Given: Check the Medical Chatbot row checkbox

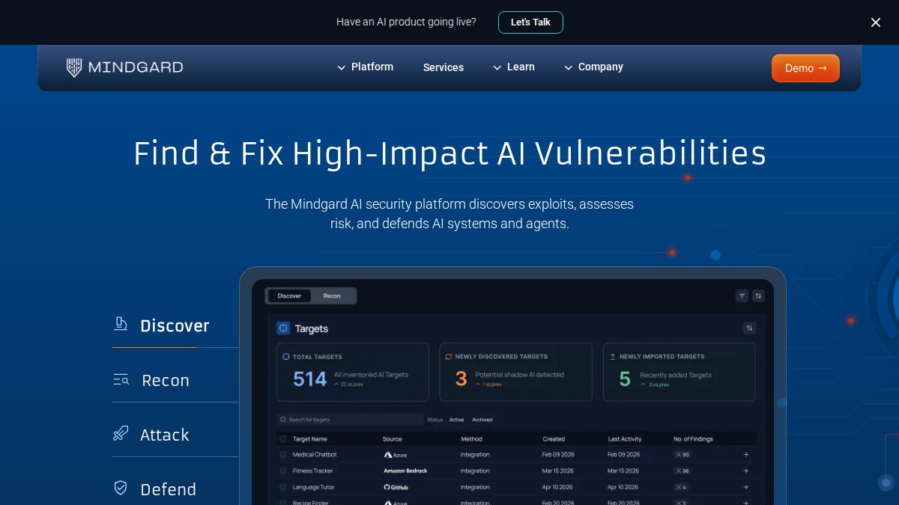Looking at the screenshot, I should tap(283, 455).
